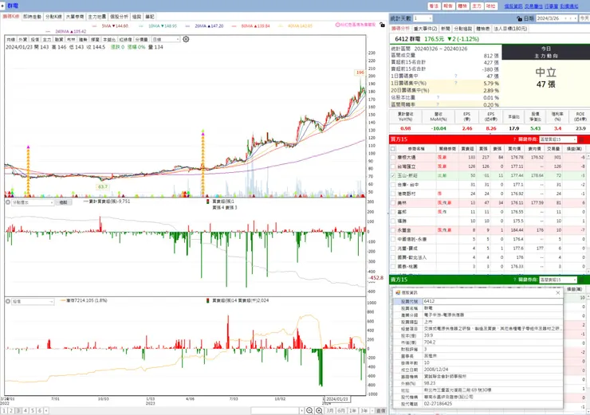The image size is (590, 415).
Task: Toggle the 投信 overlay on the chart toolbar
Action: [35, 40]
